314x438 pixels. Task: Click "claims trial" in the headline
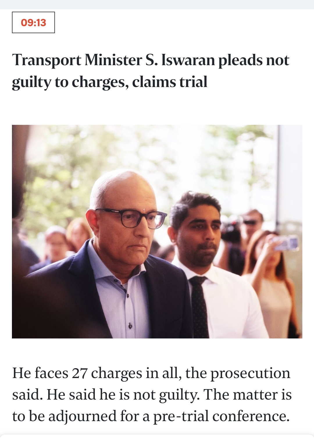click(x=170, y=82)
